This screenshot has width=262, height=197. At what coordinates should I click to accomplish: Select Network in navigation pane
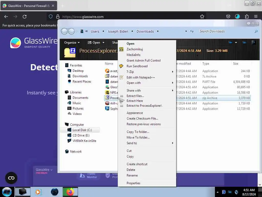pyautogui.click(x=76, y=151)
